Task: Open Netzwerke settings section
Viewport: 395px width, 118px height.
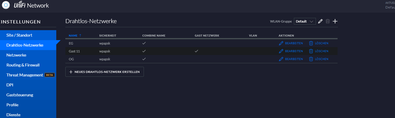Action: coord(16,55)
